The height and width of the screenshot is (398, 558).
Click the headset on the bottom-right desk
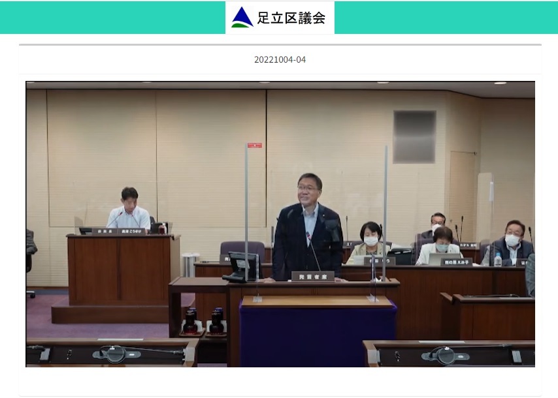tap(445, 354)
